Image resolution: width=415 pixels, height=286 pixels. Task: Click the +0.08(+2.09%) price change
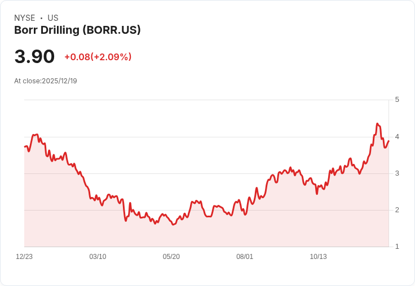pyautogui.click(x=98, y=57)
